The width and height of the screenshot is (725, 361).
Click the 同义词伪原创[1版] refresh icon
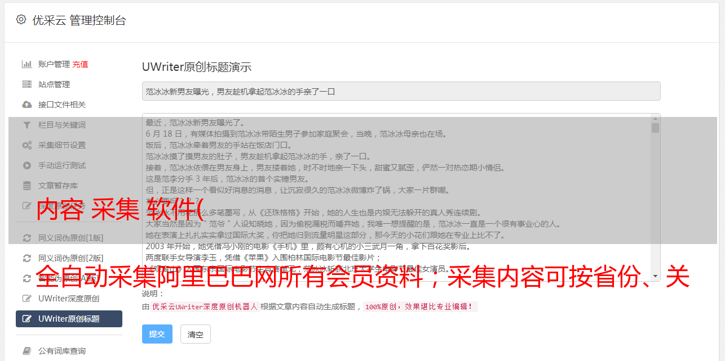point(26,238)
